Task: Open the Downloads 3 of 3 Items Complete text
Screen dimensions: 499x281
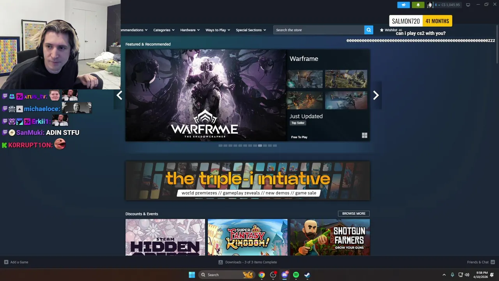Action: (251, 262)
